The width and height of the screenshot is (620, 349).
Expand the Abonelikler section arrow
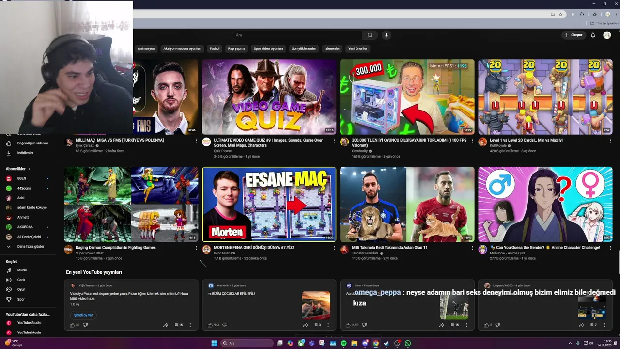click(x=29, y=169)
